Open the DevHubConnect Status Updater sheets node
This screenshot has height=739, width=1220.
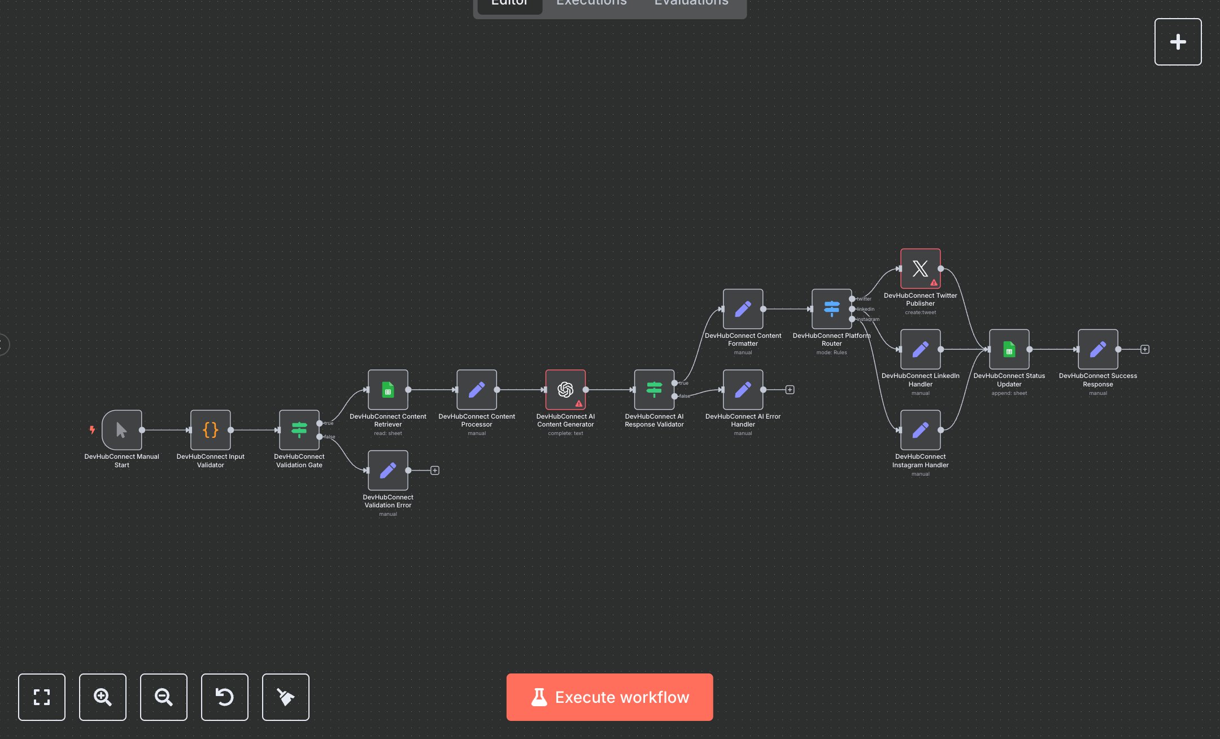pyautogui.click(x=1009, y=350)
